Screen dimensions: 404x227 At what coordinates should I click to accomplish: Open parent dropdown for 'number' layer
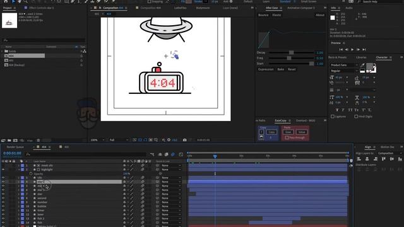(x=171, y=202)
